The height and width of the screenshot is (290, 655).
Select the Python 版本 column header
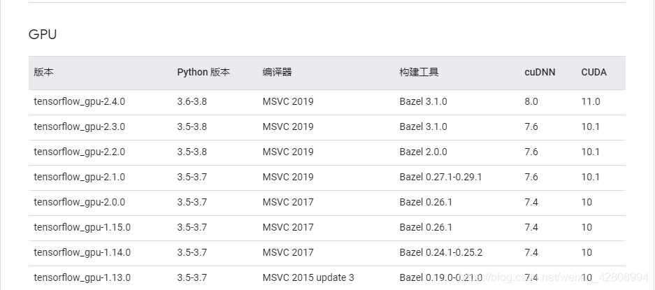coord(203,72)
